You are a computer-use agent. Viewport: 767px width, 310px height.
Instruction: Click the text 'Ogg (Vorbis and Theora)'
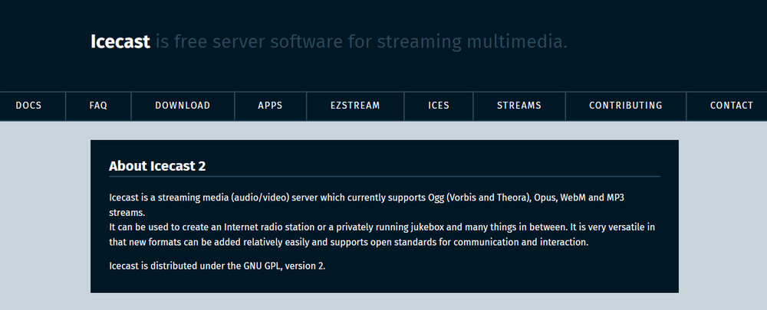coord(480,197)
